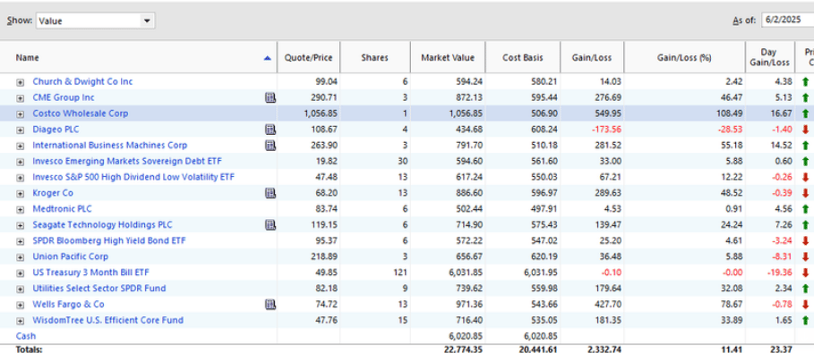The image size is (814, 353).
Task: Sort by the Market Value column header
Action: [448, 57]
